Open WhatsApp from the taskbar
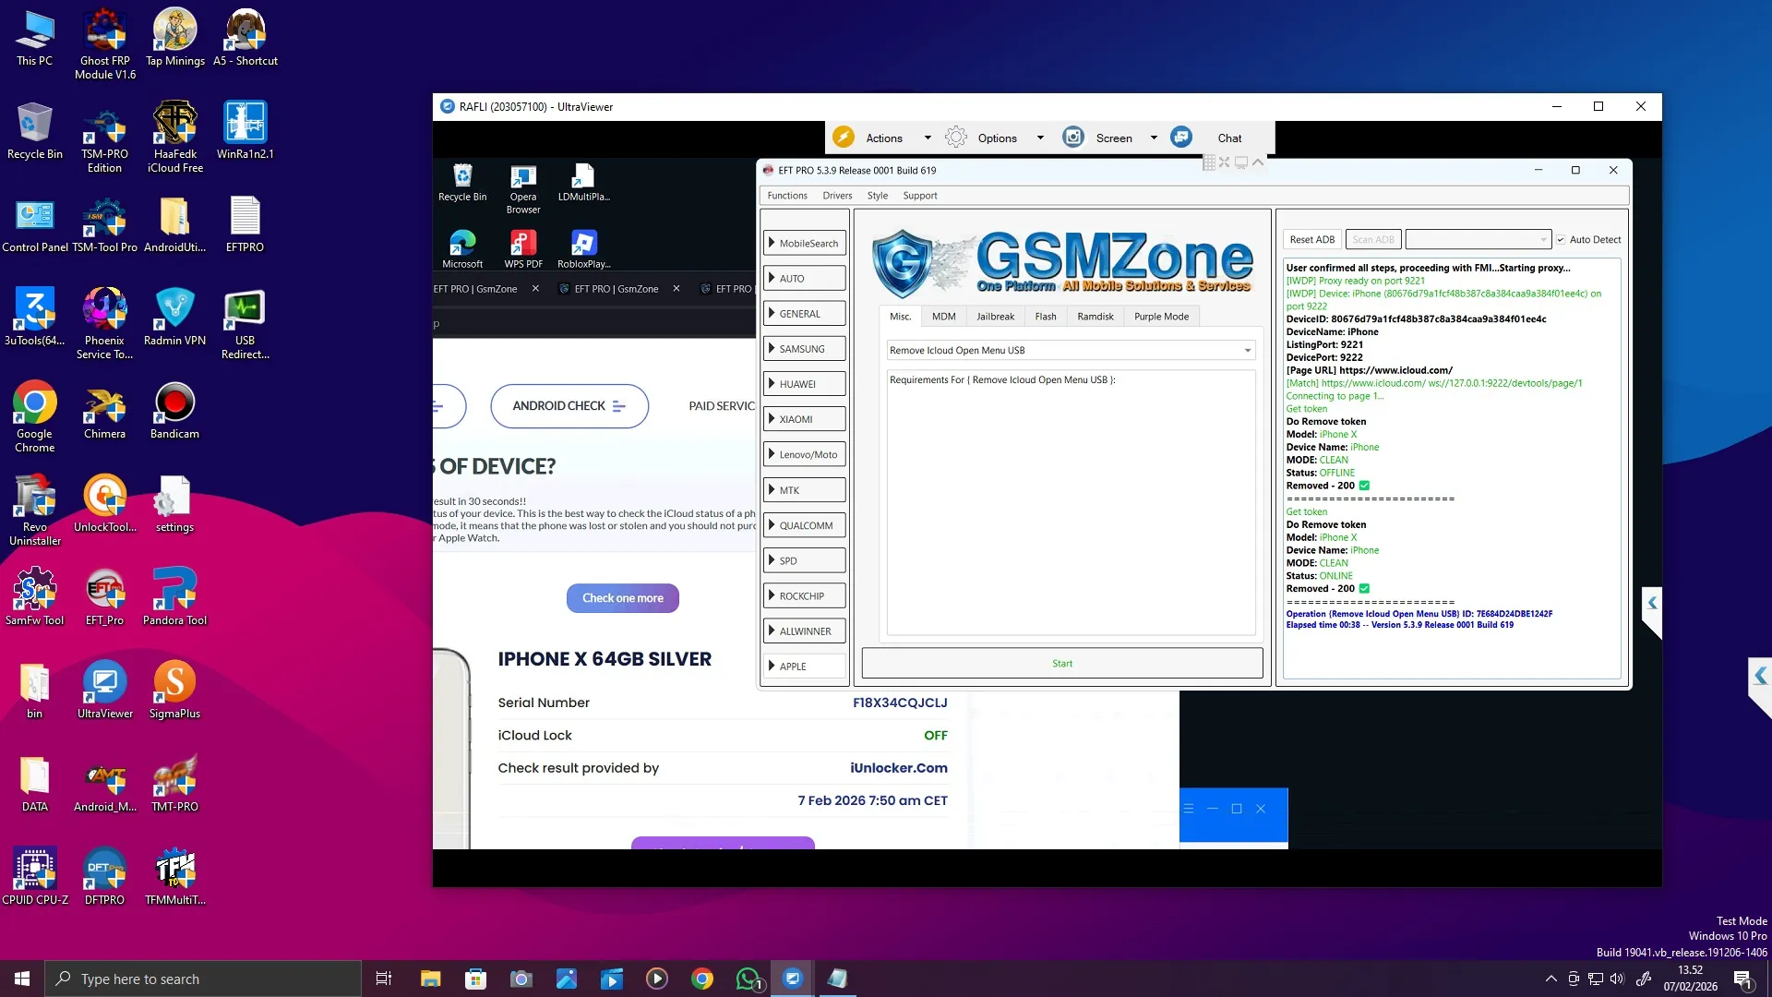This screenshot has height=997, width=1772. coord(748,979)
